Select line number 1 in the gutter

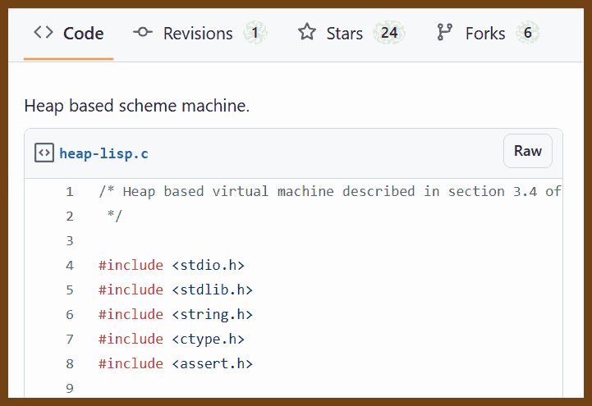pos(70,191)
